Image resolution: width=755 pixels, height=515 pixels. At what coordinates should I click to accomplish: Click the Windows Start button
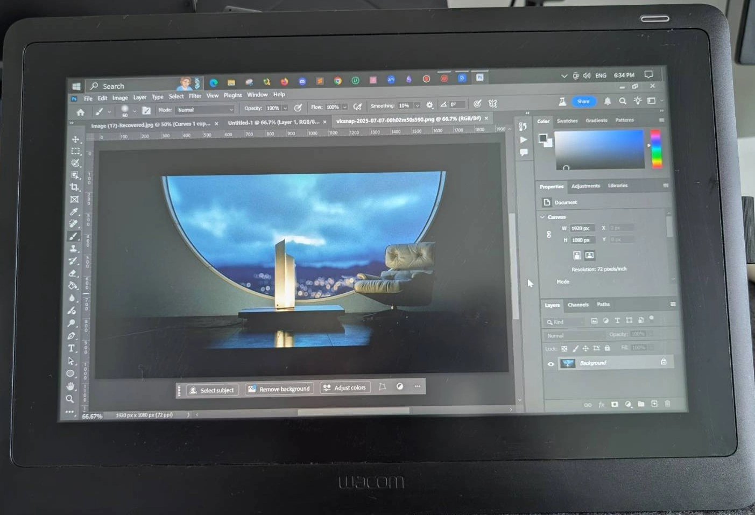[x=76, y=86]
